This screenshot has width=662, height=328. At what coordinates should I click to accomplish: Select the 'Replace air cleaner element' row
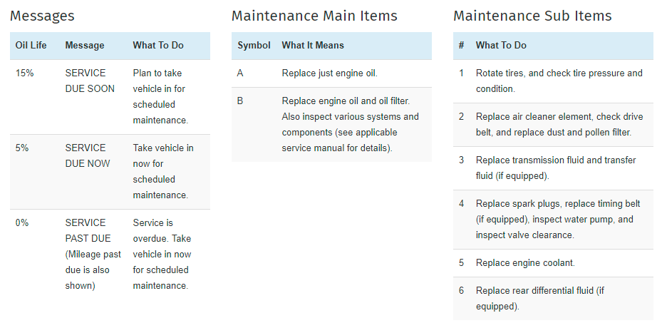click(x=553, y=125)
